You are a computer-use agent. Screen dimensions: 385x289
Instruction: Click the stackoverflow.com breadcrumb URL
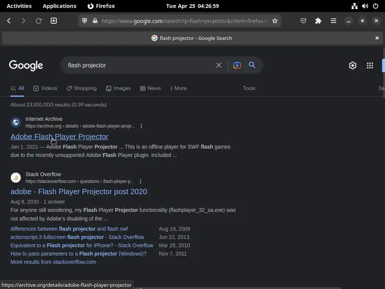tap(80, 181)
